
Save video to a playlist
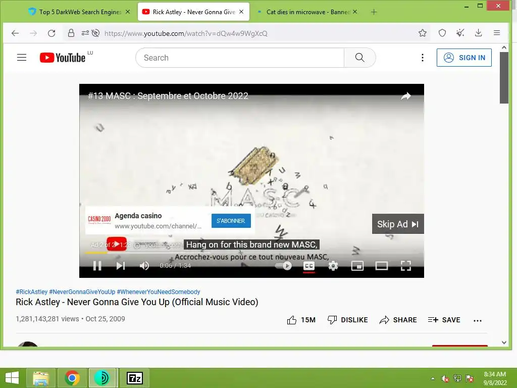(x=444, y=320)
